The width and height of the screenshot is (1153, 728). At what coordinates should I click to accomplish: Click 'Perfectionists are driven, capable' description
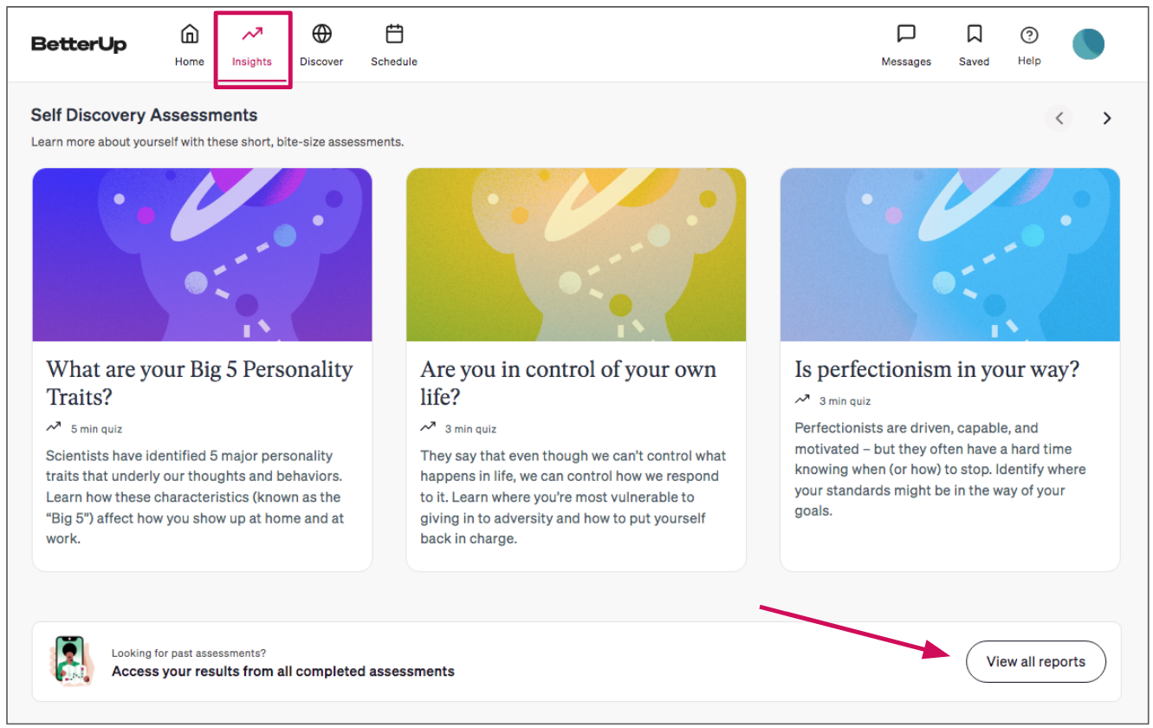pos(940,469)
